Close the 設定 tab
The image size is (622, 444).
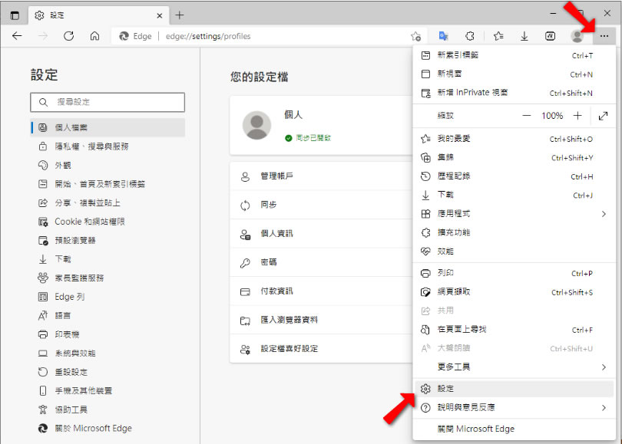tap(160, 15)
